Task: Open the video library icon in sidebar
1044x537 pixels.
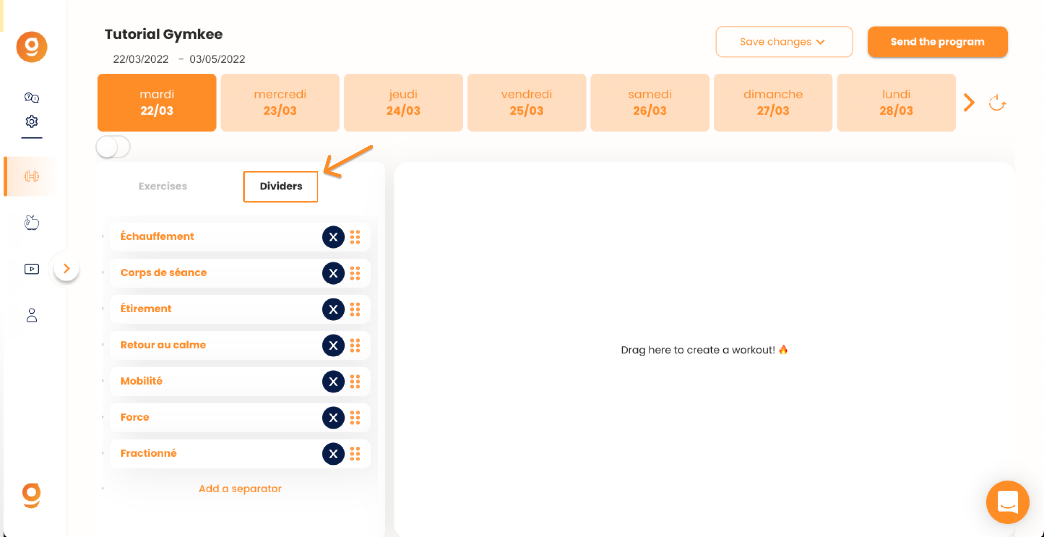Action: (32, 269)
